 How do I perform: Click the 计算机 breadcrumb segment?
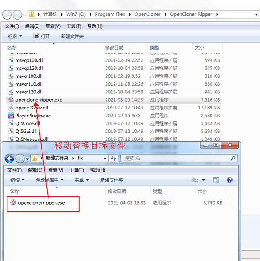coord(50,14)
